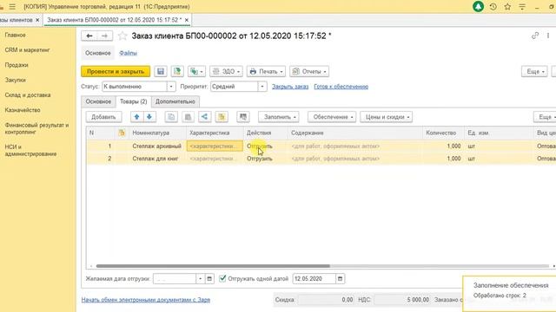The image size is (556, 312).
Task: Start electronic document exchange link
Action: (146, 300)
